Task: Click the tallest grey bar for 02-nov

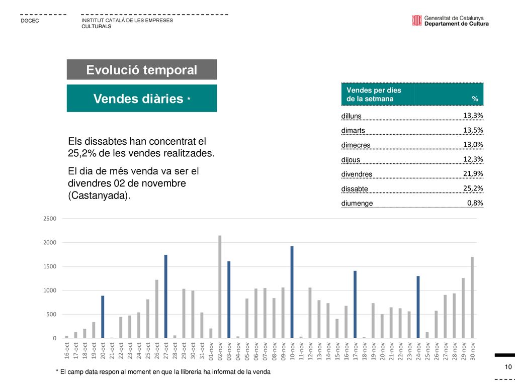Action: 220,286
